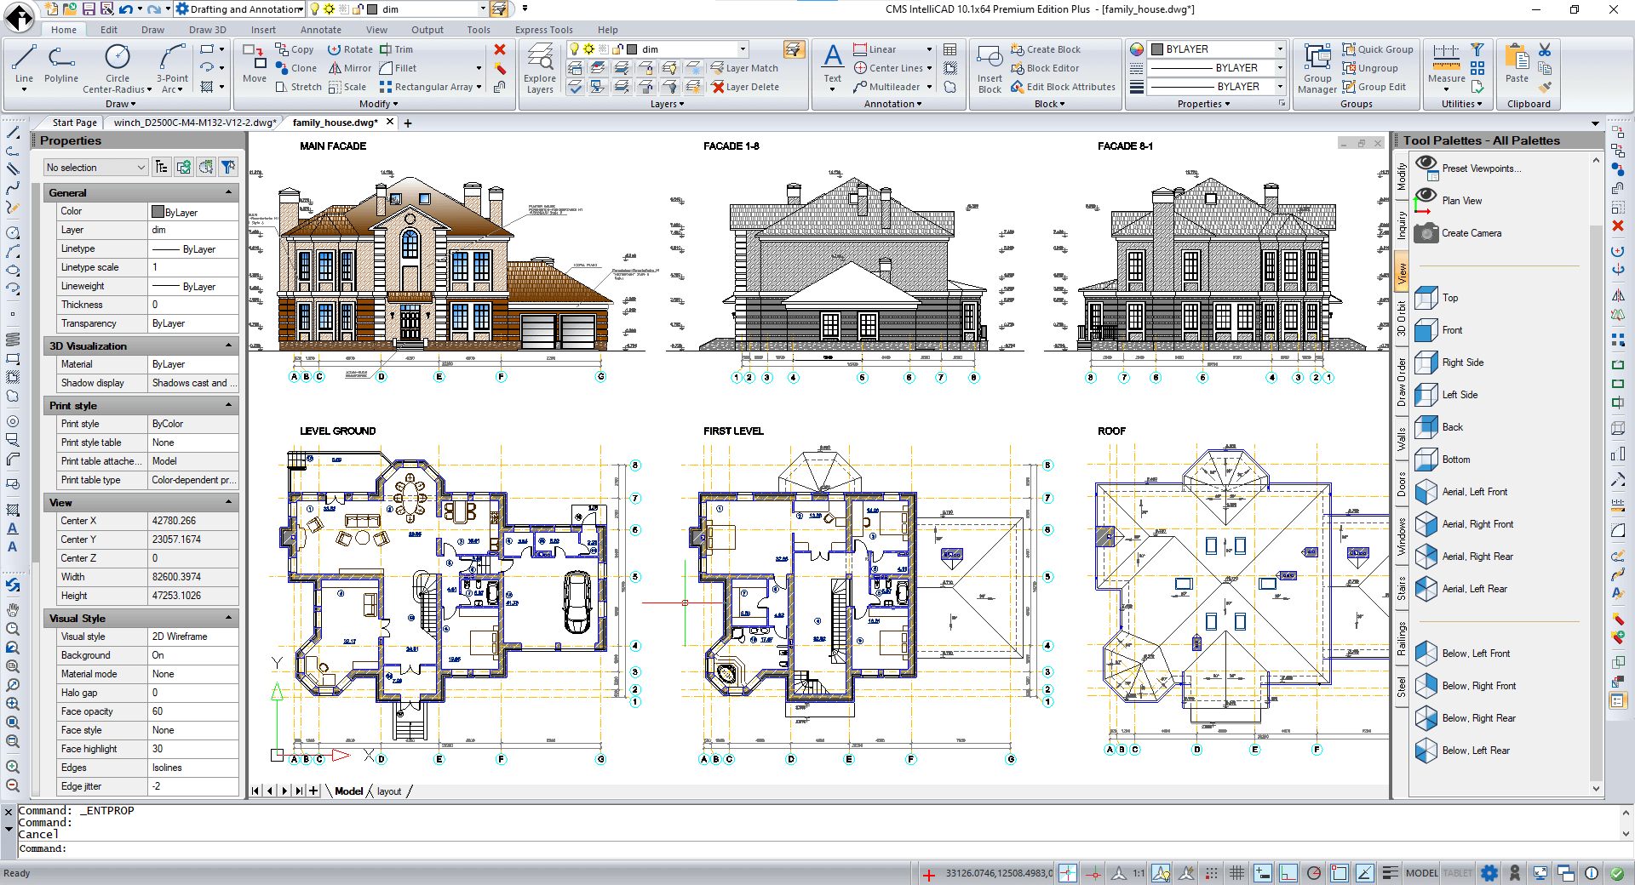The height and width of the screenshot is (885, 1635).
Task: Open the workspace Drafting and Annotation dropdown
Action: click(239, 9)
